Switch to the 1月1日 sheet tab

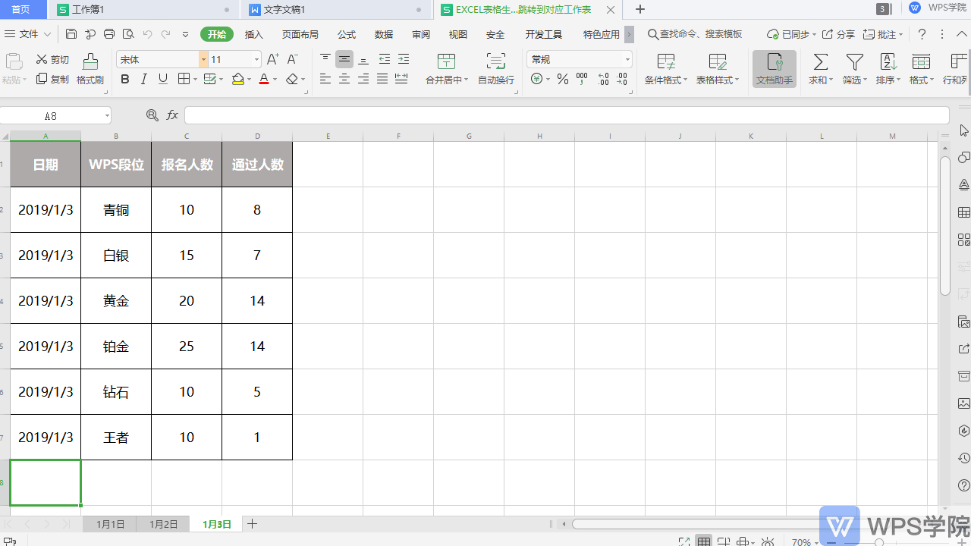110,524
